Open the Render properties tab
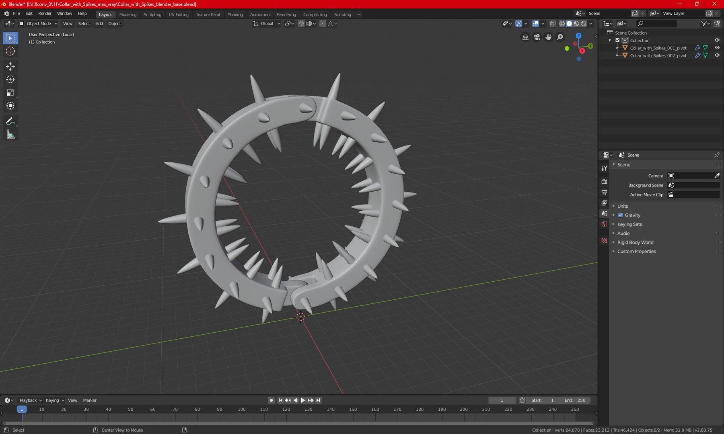Screen dimensions: 724x434 coord(604,182)
